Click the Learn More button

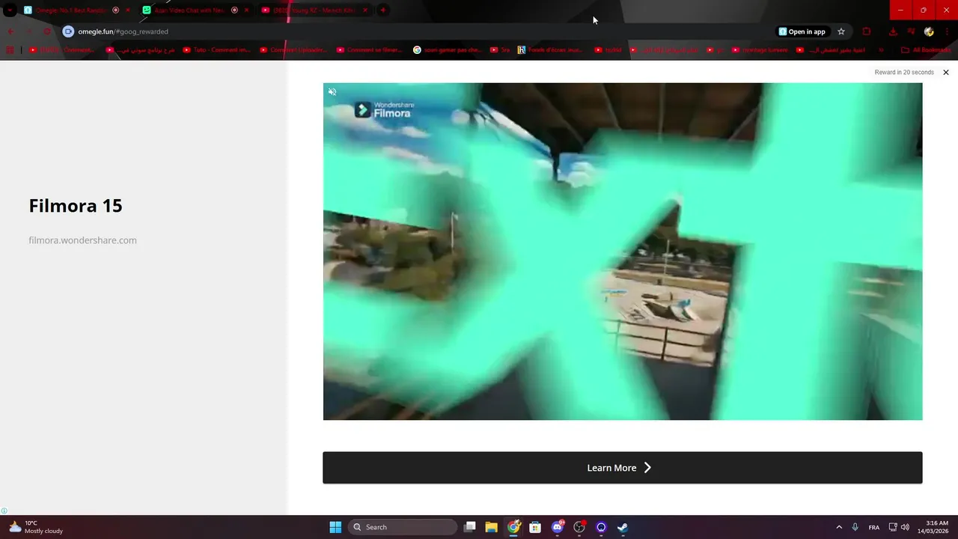point(622,468)
